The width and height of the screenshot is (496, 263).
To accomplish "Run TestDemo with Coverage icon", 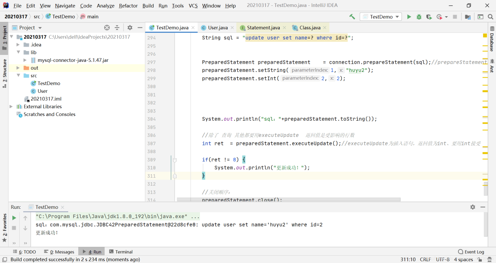I will pos(429,17).
